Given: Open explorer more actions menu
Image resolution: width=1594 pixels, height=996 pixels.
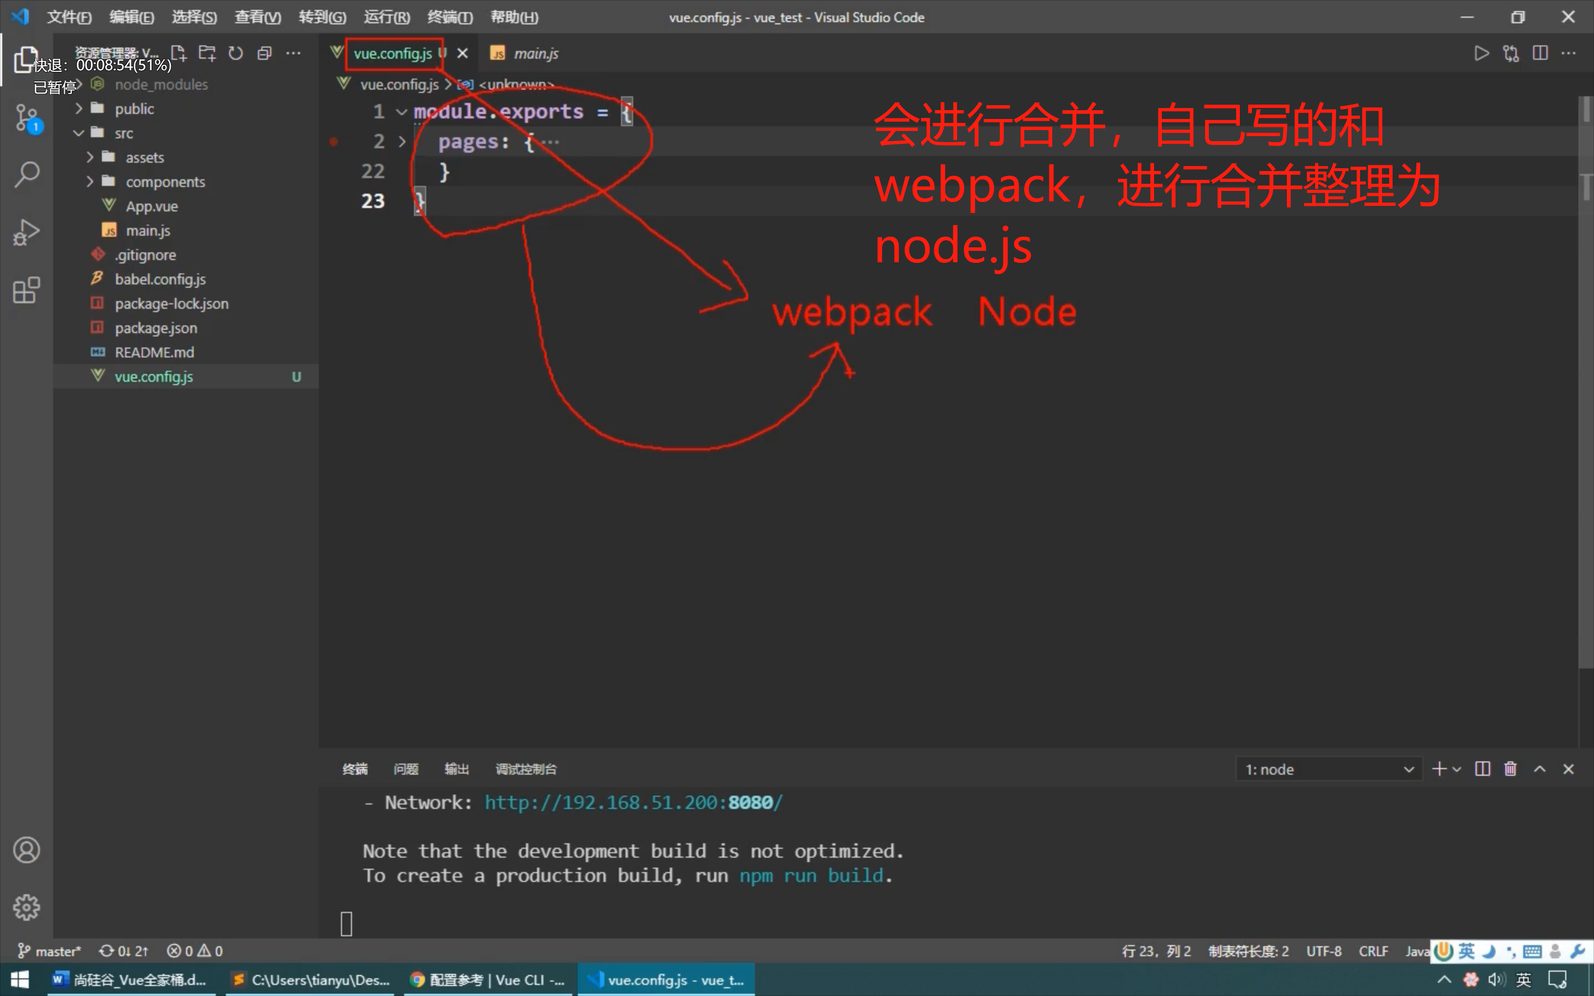Looking at the screenshot, I should [x=294, y=53].
